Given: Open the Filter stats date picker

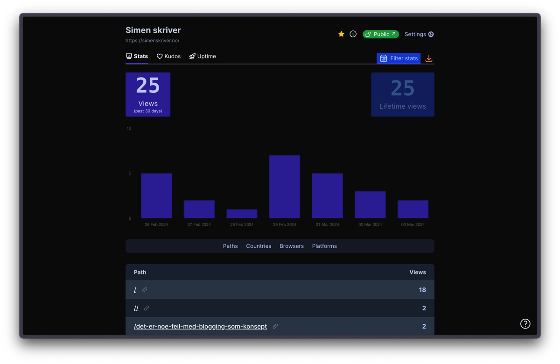Looking at the screenshot, I should point(399,58).
